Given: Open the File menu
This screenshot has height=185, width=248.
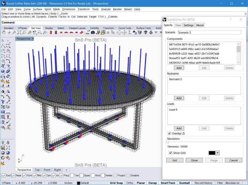Looking at the screenshot, I should 3,9.
